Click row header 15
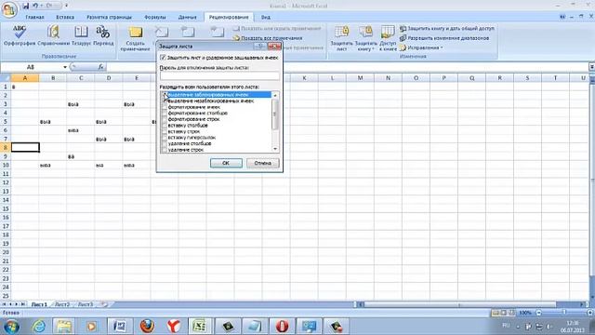 click(6, 208)
